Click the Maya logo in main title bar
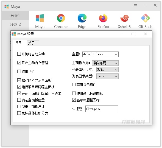Screen dimensions: 162x148 7,7
